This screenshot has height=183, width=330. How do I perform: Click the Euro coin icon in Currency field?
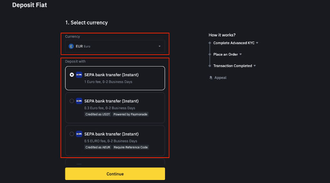(71, 46)
